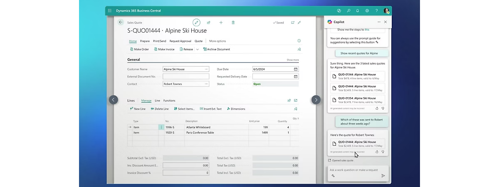Open Copilot icon in the top bar

(339, 11)
